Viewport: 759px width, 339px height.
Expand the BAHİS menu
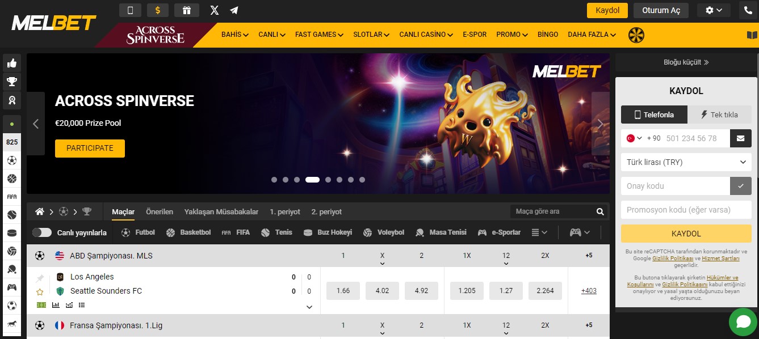(x=235, y=35)
